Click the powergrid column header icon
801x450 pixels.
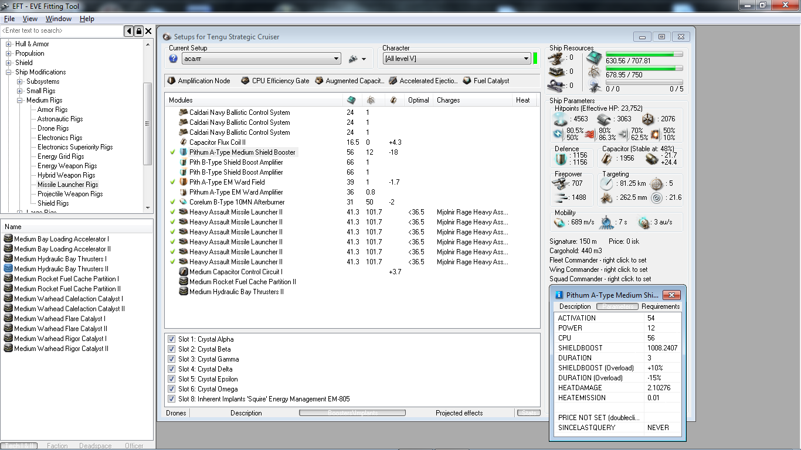pyautogui.click(x=371, y=100)
